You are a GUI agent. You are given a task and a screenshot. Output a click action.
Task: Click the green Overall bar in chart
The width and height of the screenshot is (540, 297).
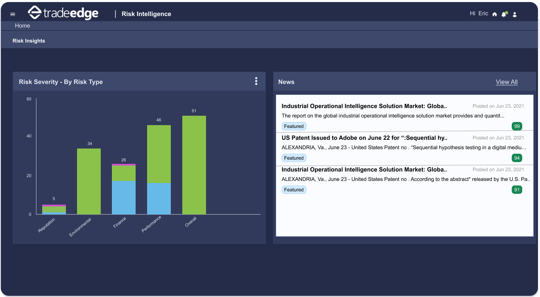194,165
